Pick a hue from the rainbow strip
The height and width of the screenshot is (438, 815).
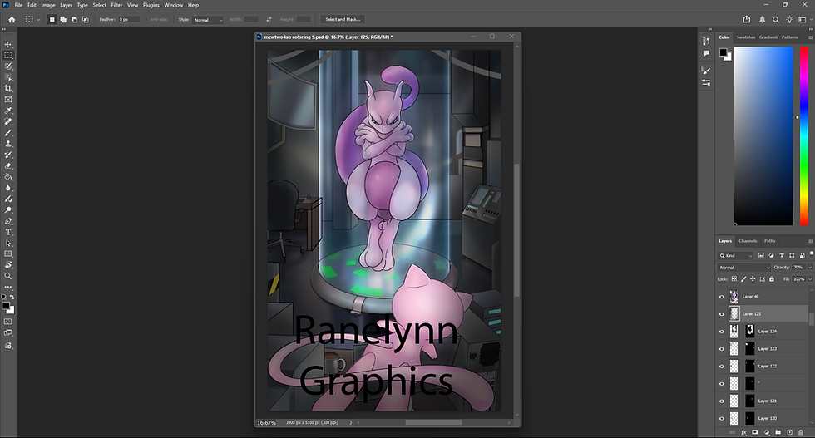(804, 135)
